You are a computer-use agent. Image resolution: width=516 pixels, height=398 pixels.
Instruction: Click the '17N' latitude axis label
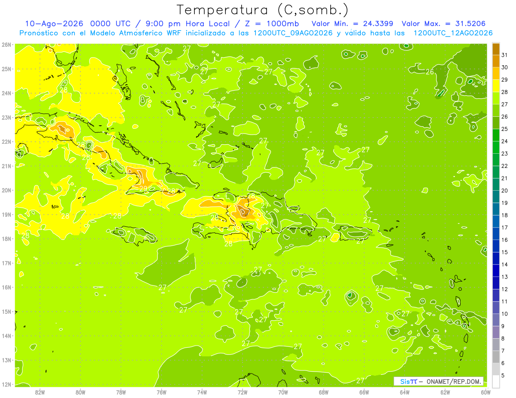[6, 263]
